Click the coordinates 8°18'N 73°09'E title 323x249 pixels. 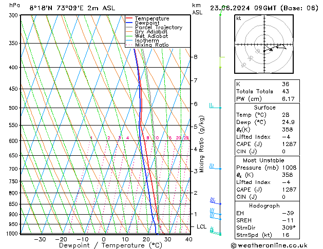click(x=72, y=8)
